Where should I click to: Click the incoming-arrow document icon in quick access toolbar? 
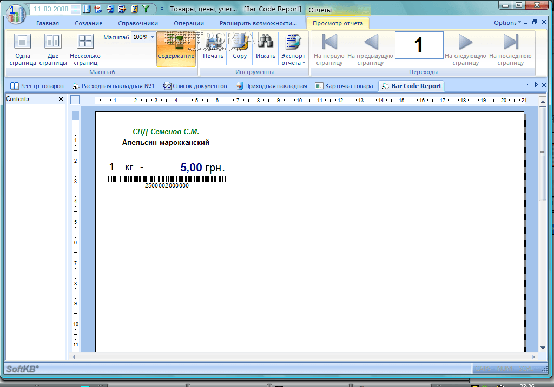[x=110, y=9]
